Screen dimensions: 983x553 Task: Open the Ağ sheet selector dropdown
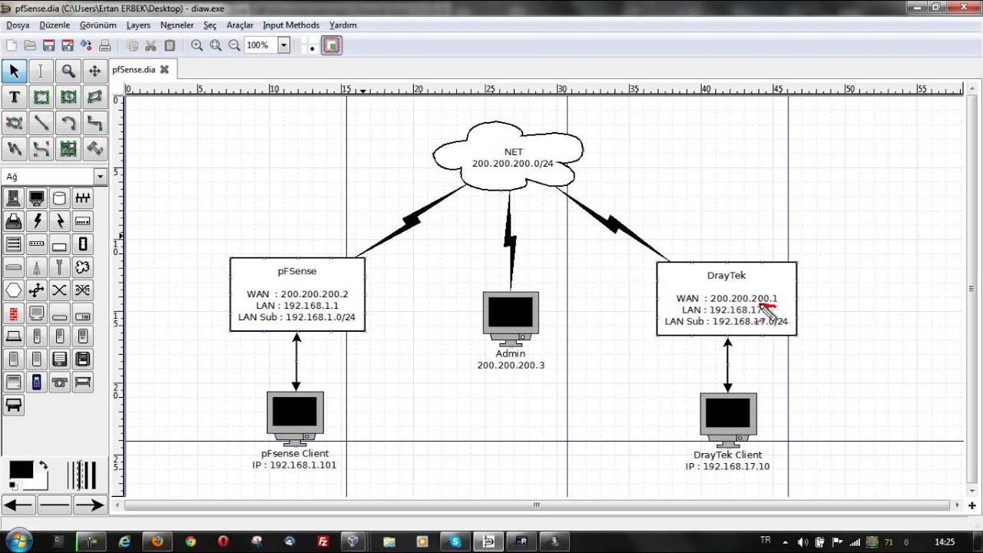(100, 177)
